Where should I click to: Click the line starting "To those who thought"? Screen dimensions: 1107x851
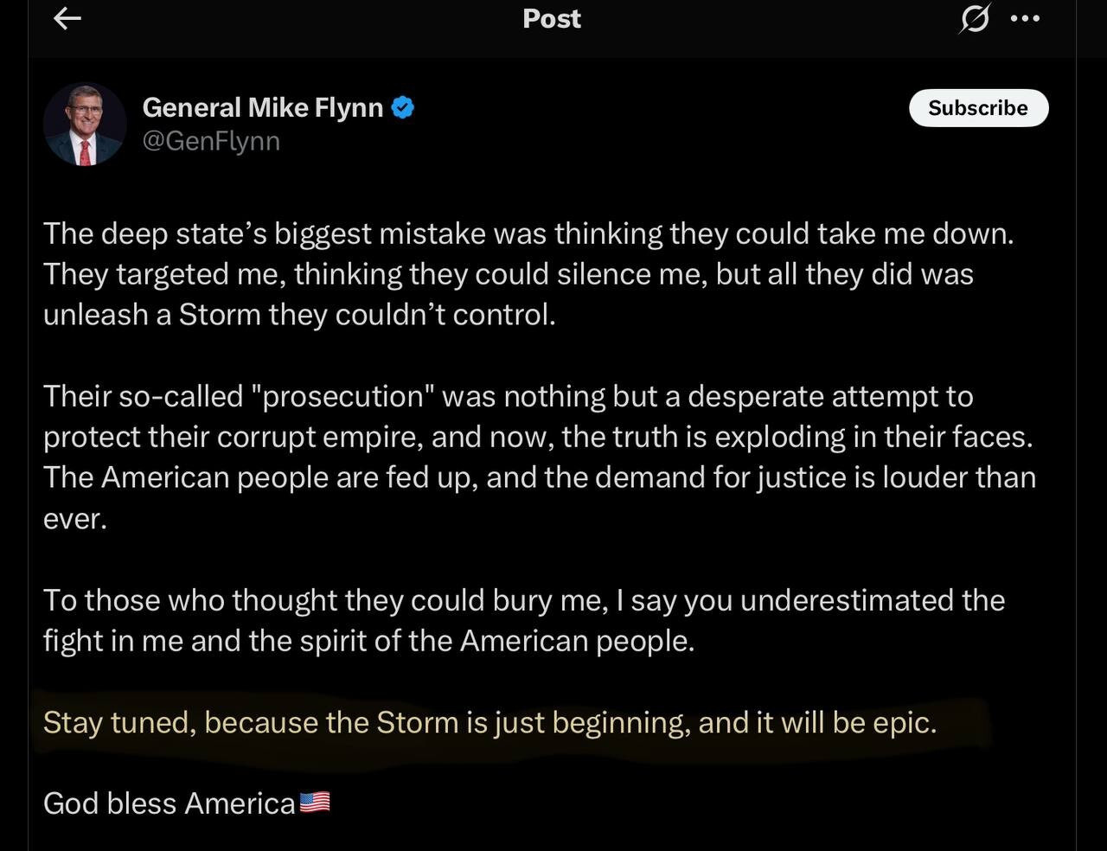tap(523, 600)
